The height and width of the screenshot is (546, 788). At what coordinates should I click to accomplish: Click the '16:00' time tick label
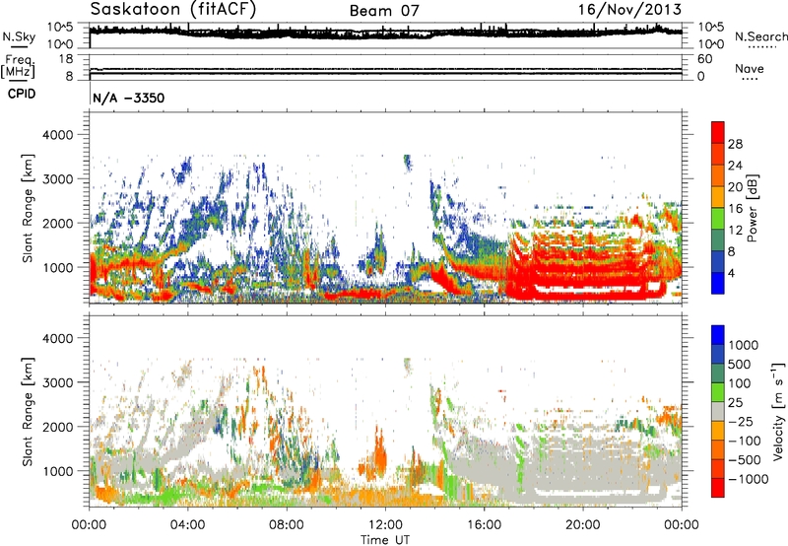coord(484,525)
